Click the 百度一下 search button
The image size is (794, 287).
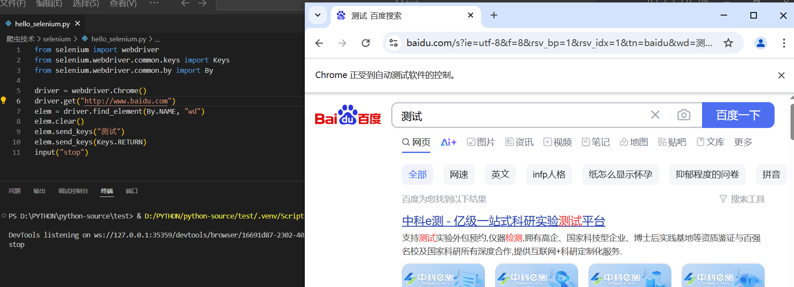[x=738, y=115]
